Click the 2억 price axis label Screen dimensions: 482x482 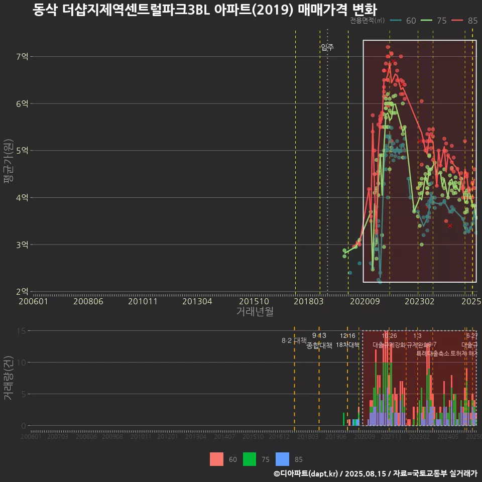pos(22,291)
